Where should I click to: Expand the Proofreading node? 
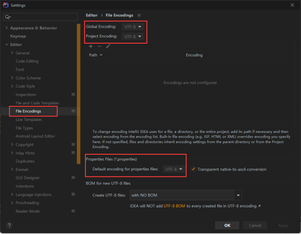pos(12,203)
